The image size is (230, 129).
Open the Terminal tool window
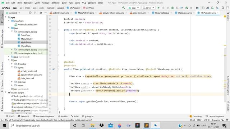pyautogui.click(x=24, y=116)
